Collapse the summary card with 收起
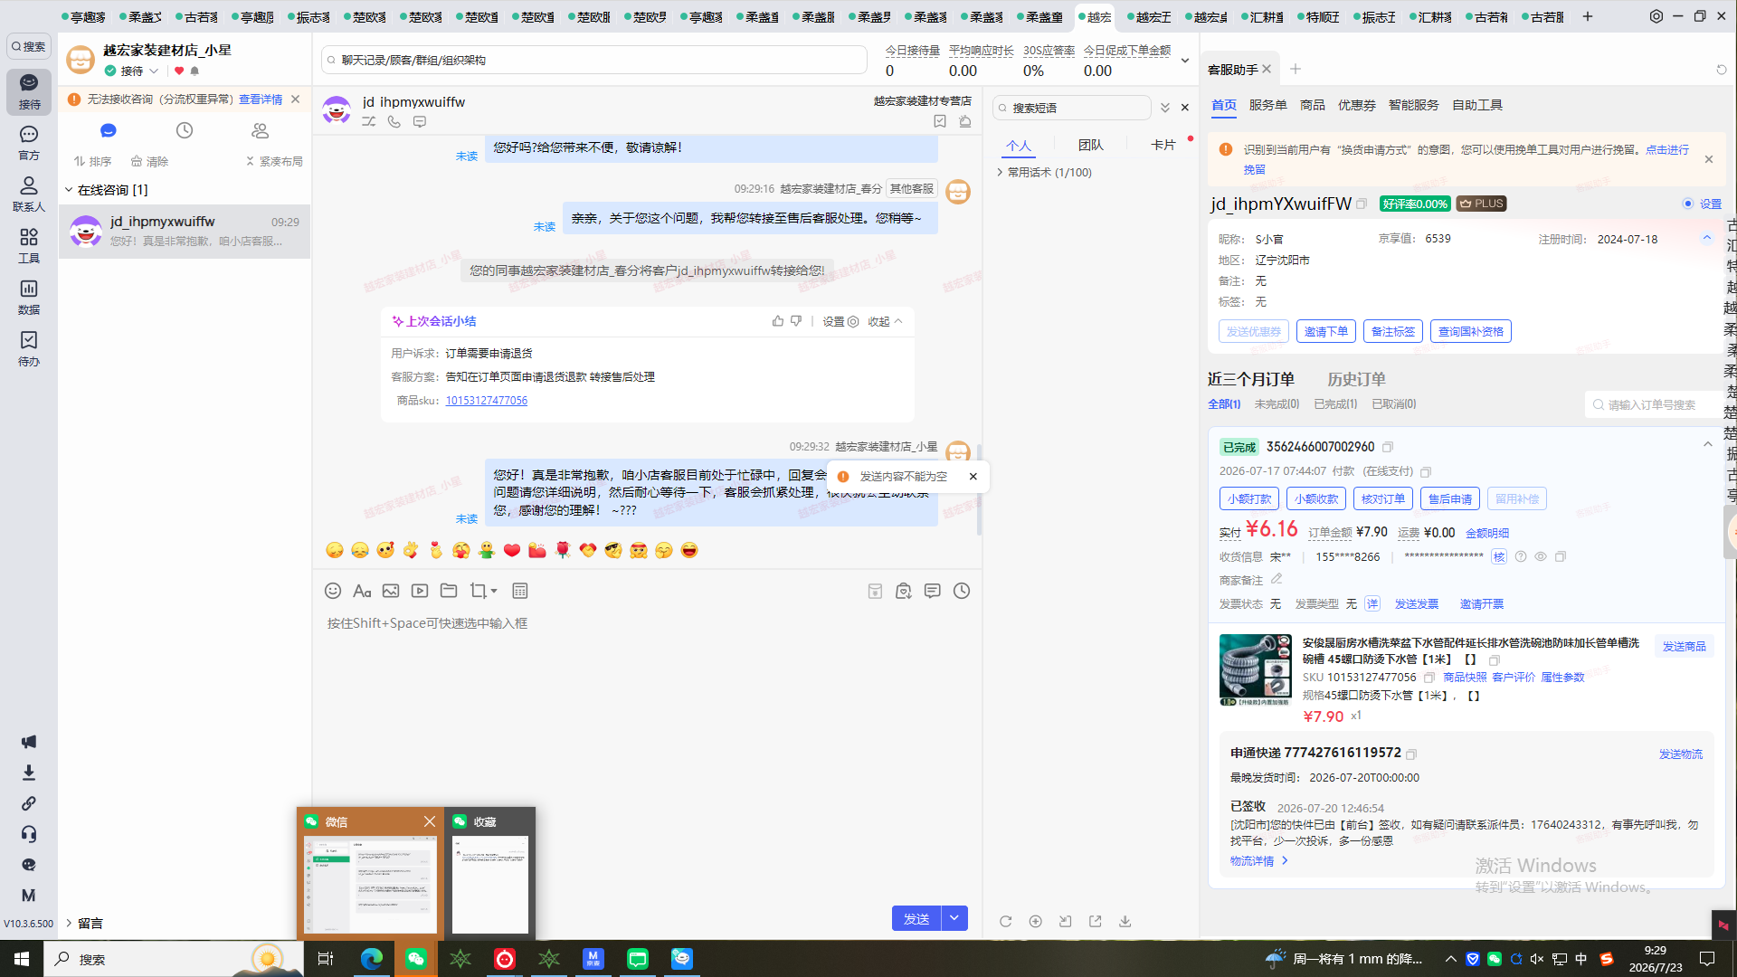Viewport: 1737px width, 977px height. point(886,321)
